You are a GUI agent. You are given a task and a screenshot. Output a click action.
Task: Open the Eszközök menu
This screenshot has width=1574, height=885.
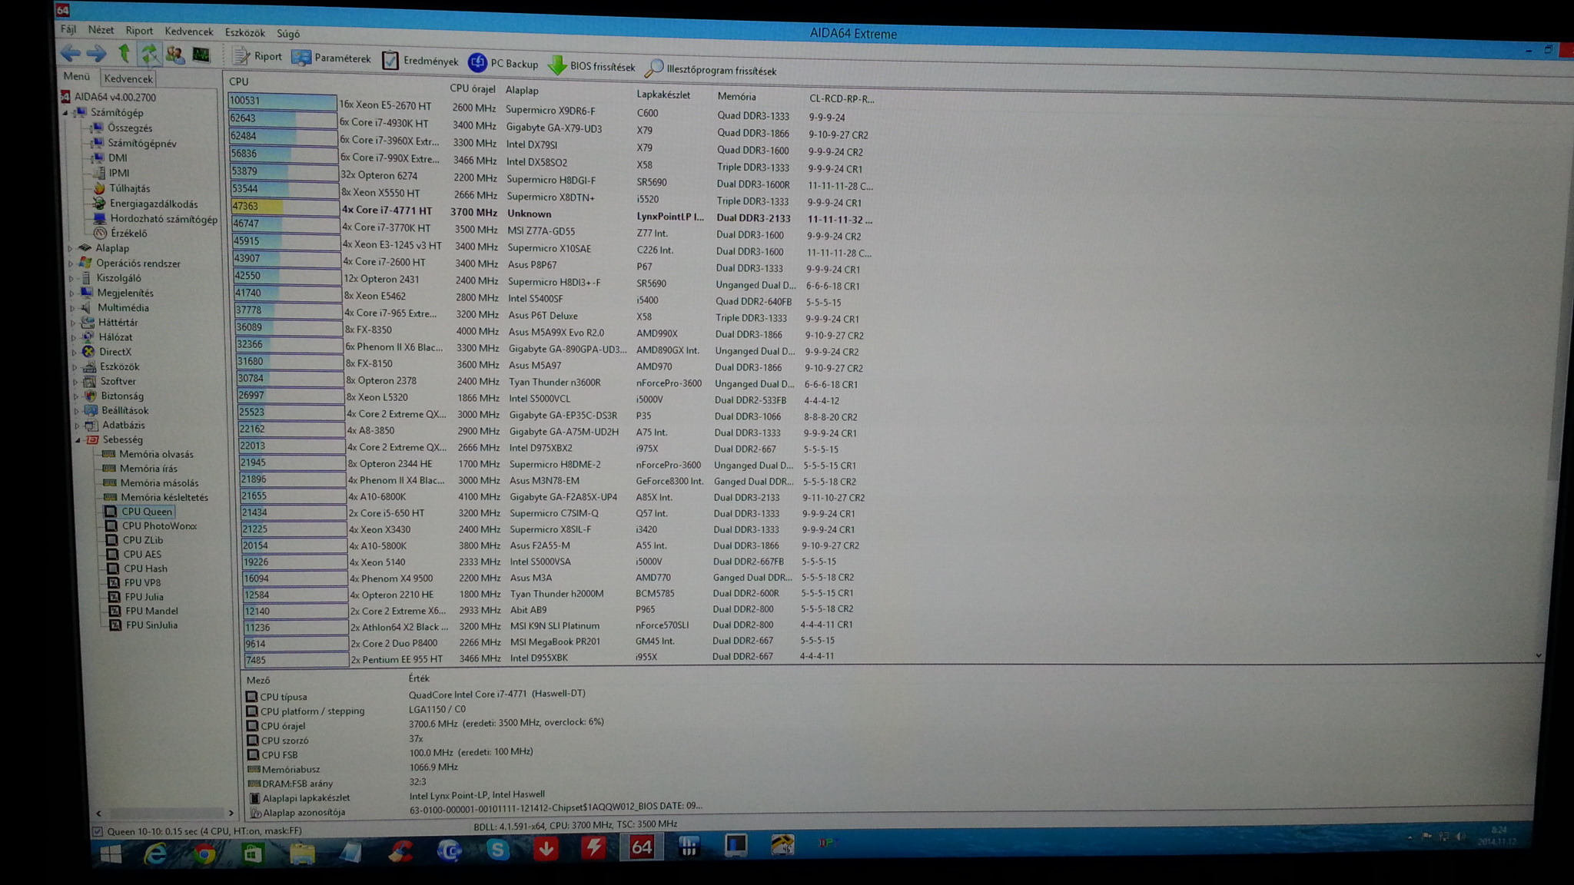(x=244, y=32)
